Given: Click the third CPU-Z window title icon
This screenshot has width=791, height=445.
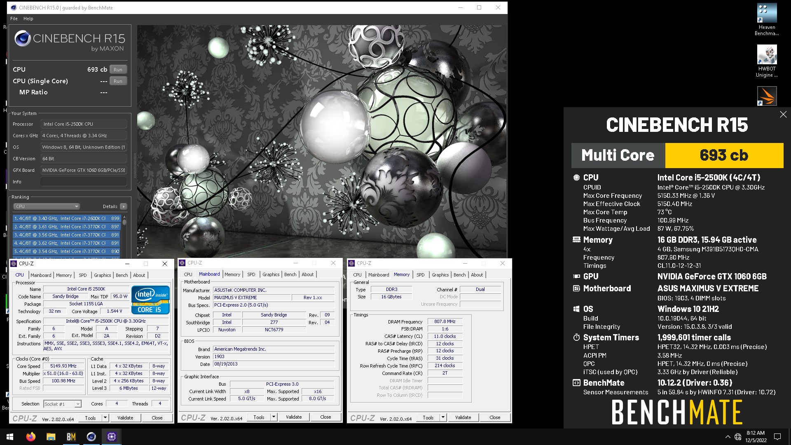Looking at the screenshot, I should 351,263.
